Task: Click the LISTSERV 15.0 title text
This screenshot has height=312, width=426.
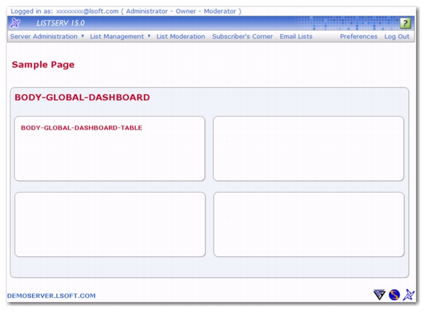Action: [x=60, y=23]
